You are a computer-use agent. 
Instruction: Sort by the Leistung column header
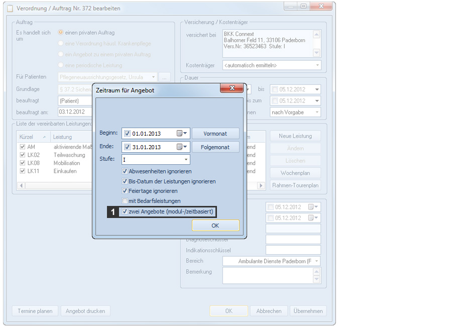pyautogui.click(x=72, y=137)
